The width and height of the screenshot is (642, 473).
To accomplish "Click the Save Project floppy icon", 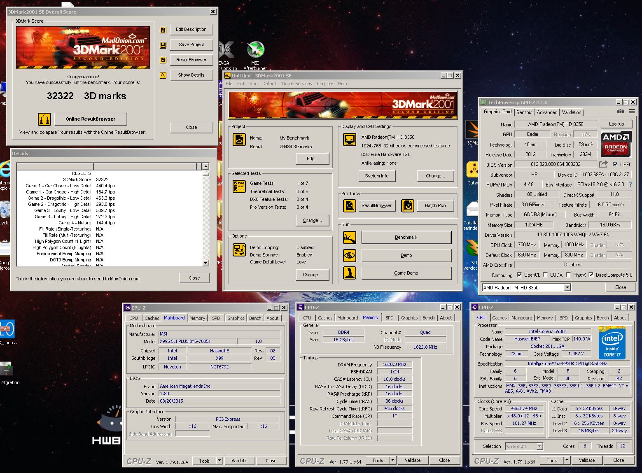I will tap(163, 45).
